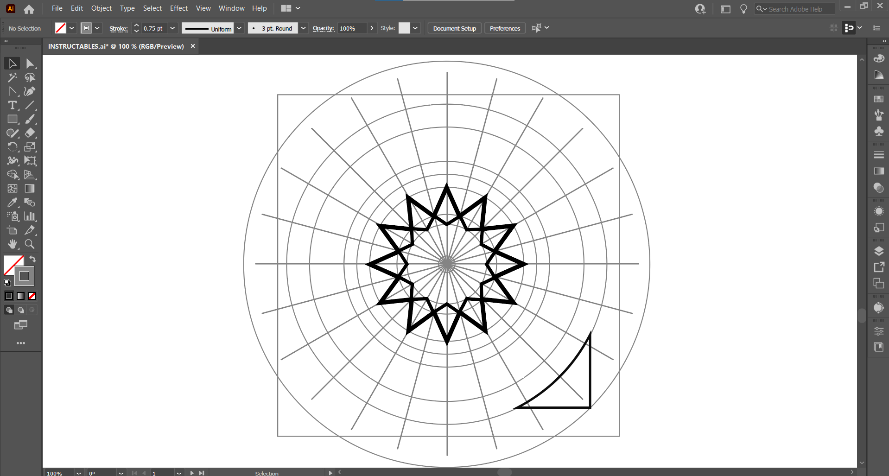Open the brush definition dropdown
This screenshot has width=889, height=476.
pyautogui.click(x=304, y=28)
